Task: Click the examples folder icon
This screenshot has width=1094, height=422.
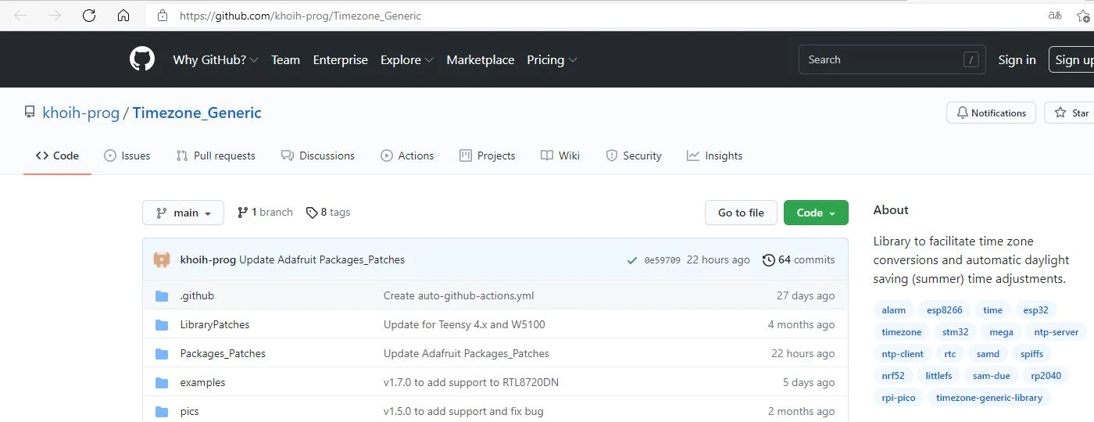Action: coord(162,383)
